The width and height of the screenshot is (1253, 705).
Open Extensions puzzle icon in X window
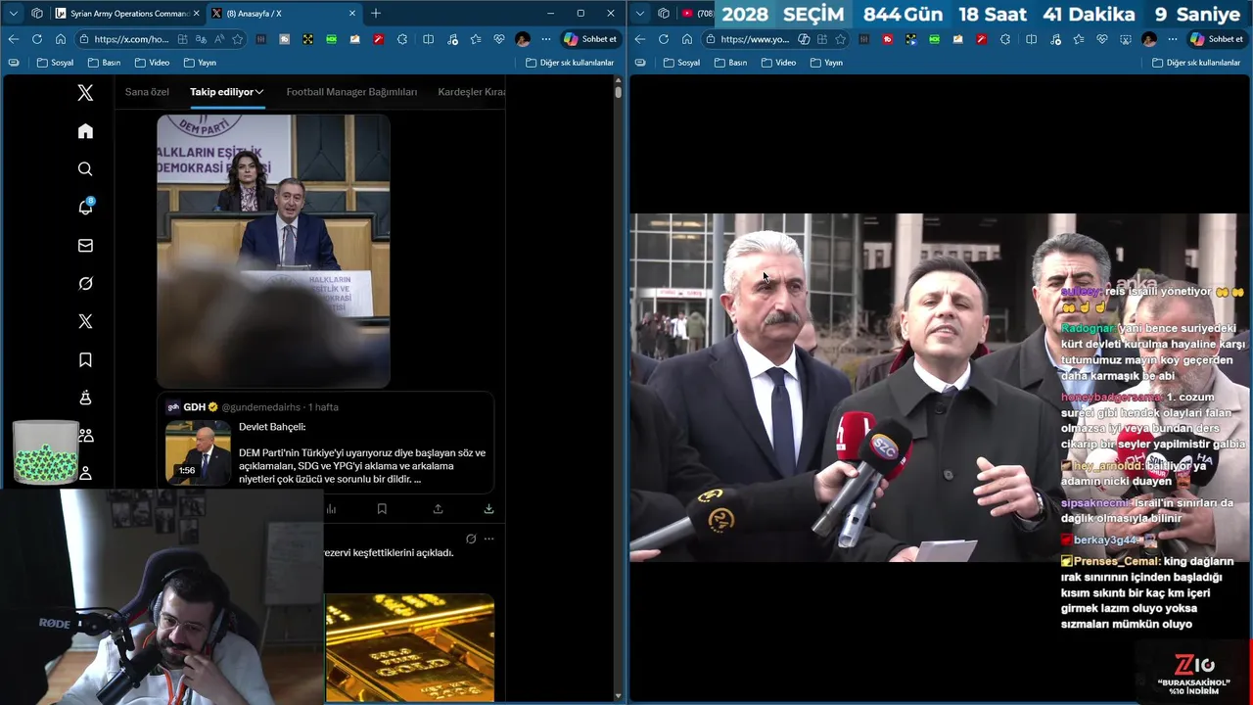402,39
